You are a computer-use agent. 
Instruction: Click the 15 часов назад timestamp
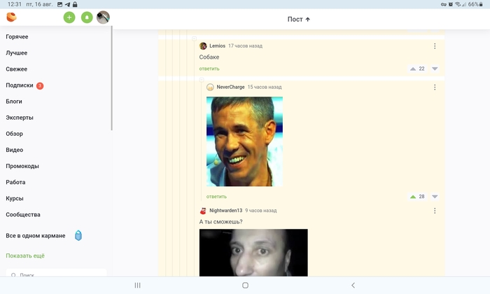coord(265,87)
